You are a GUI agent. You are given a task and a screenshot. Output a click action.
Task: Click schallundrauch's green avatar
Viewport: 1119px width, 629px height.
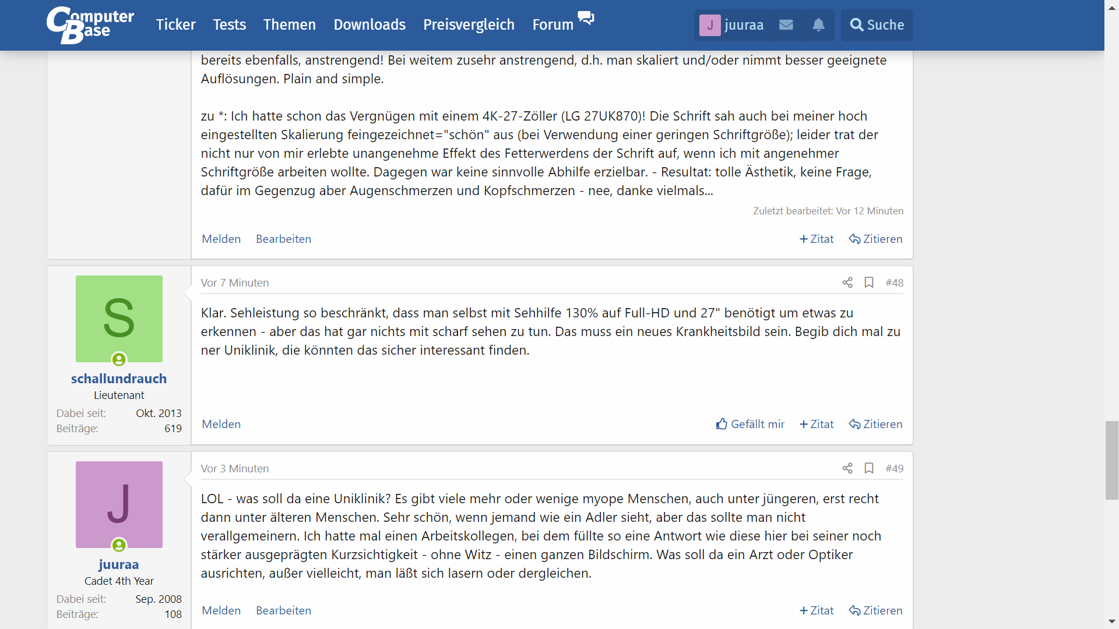click(x=119, y=319)
